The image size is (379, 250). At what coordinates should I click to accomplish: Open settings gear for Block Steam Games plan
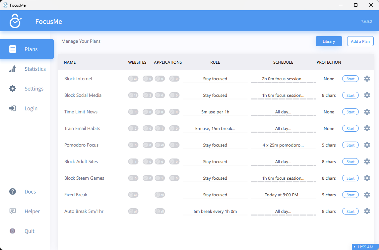point(367,178)
